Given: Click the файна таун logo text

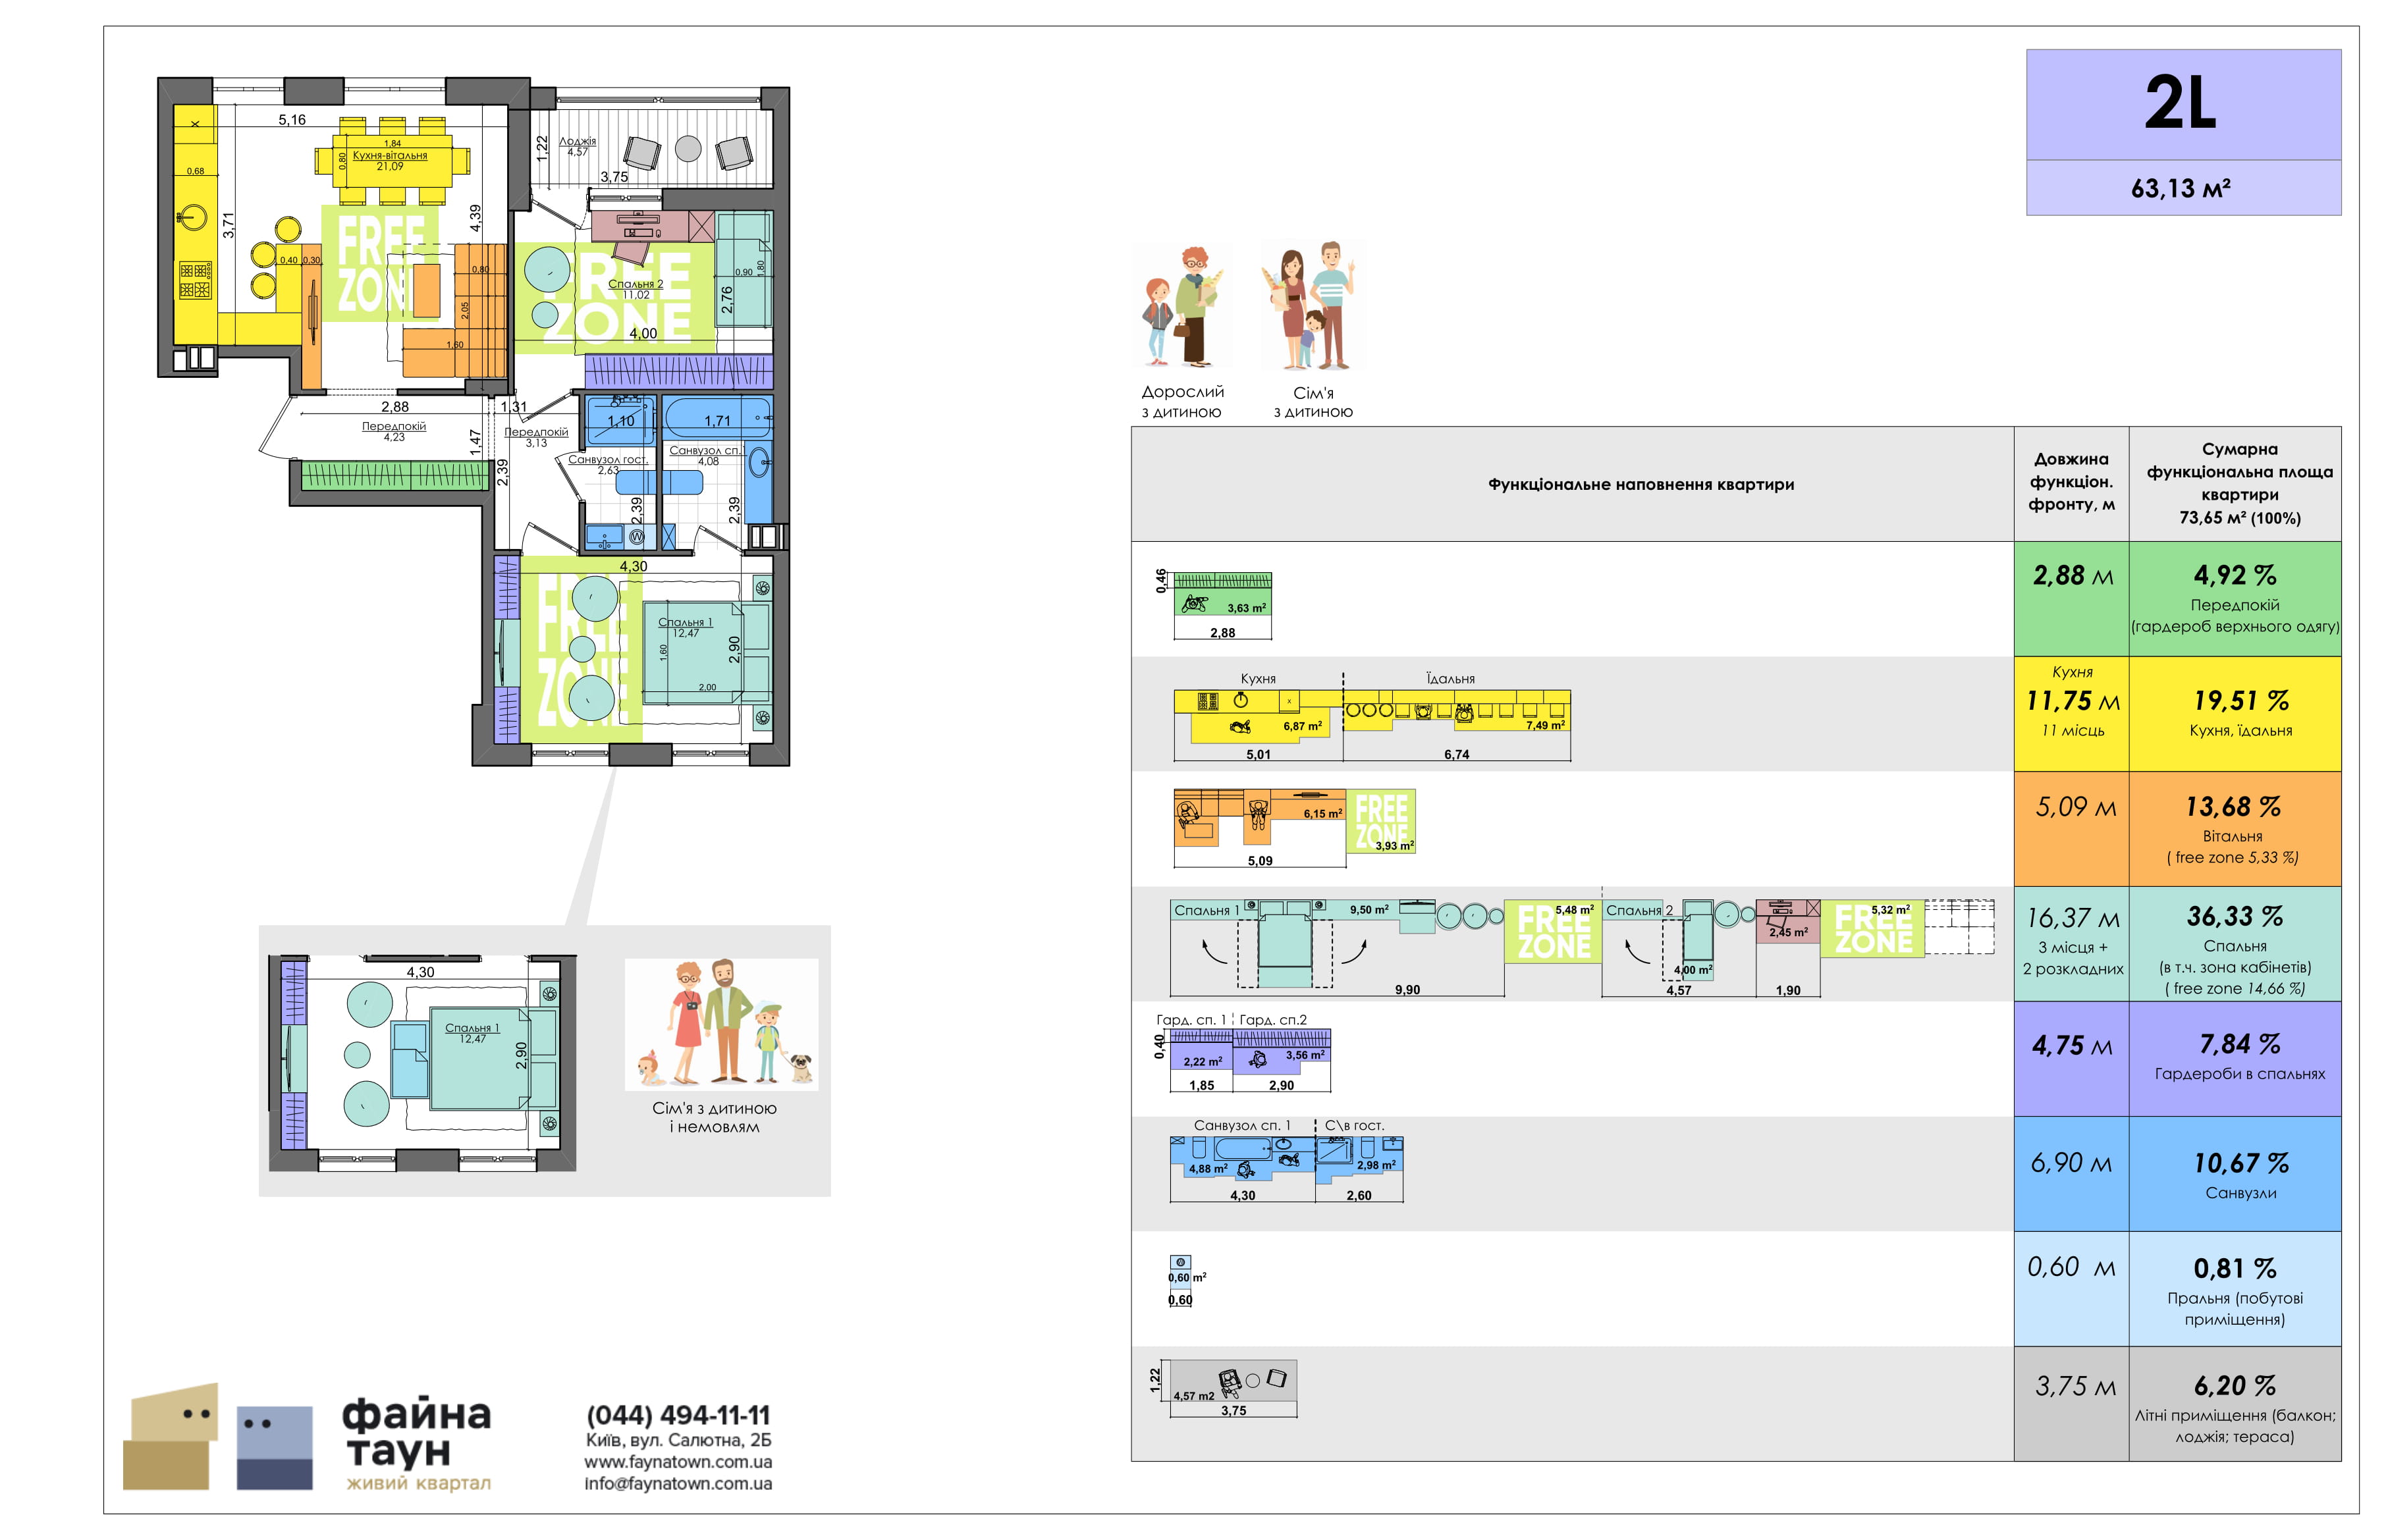Looking at the screenshot, I should coord(417,1432).
